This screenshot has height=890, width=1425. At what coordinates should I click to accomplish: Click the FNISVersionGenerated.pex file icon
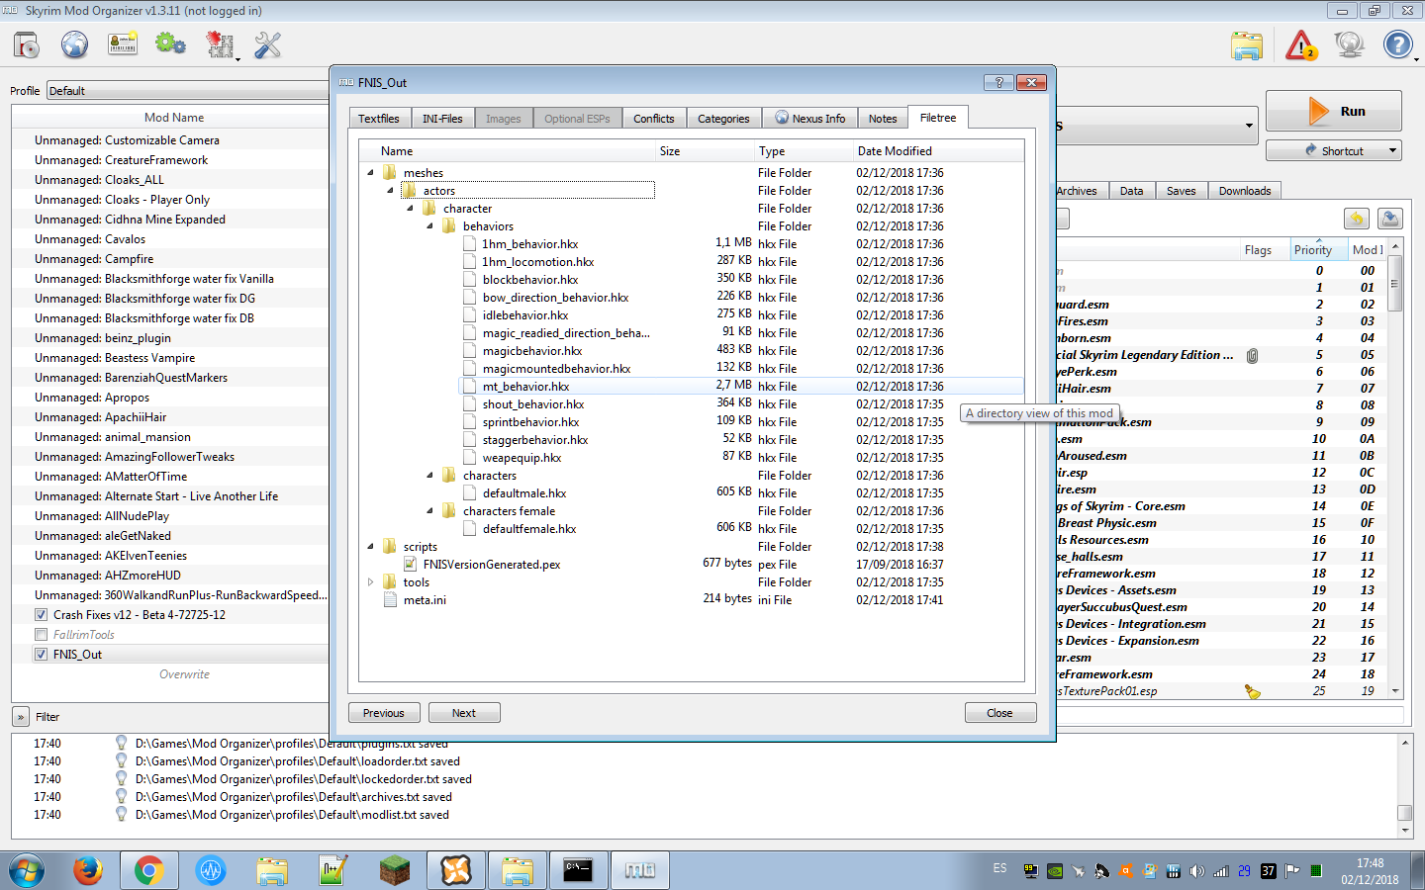click(410, 565)
